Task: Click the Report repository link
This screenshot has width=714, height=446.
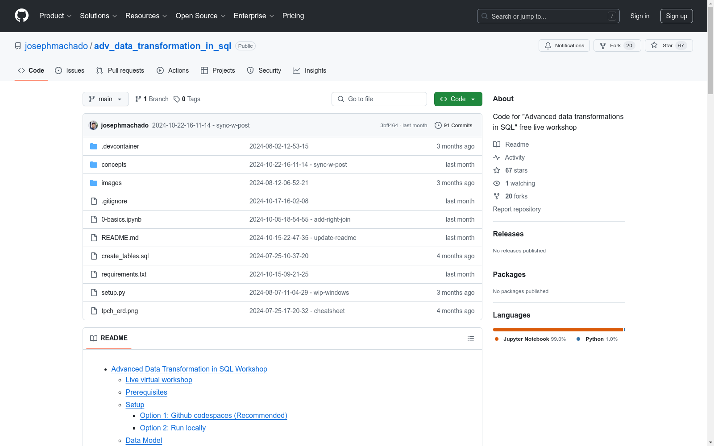Action: [x=517, y=209]
